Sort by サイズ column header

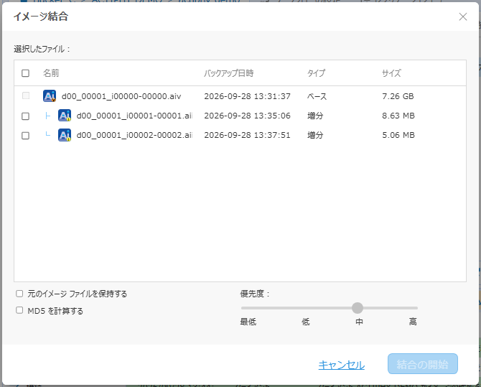(x=391, y=73)
